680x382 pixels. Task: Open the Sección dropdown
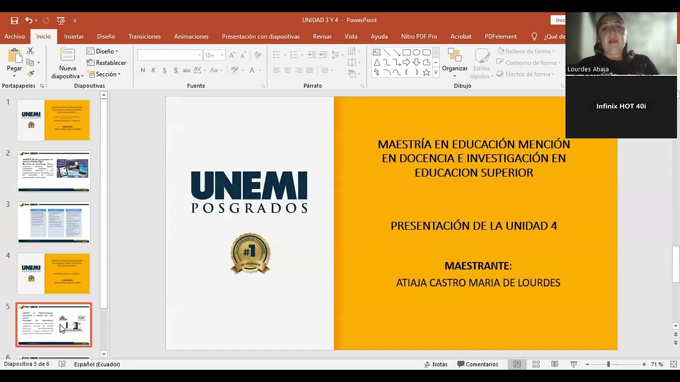[104, 74]
